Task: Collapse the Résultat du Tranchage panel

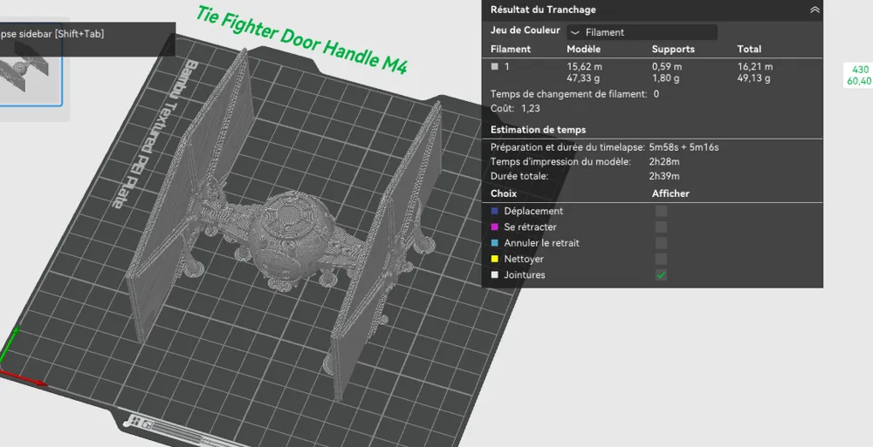Action: 815,10
